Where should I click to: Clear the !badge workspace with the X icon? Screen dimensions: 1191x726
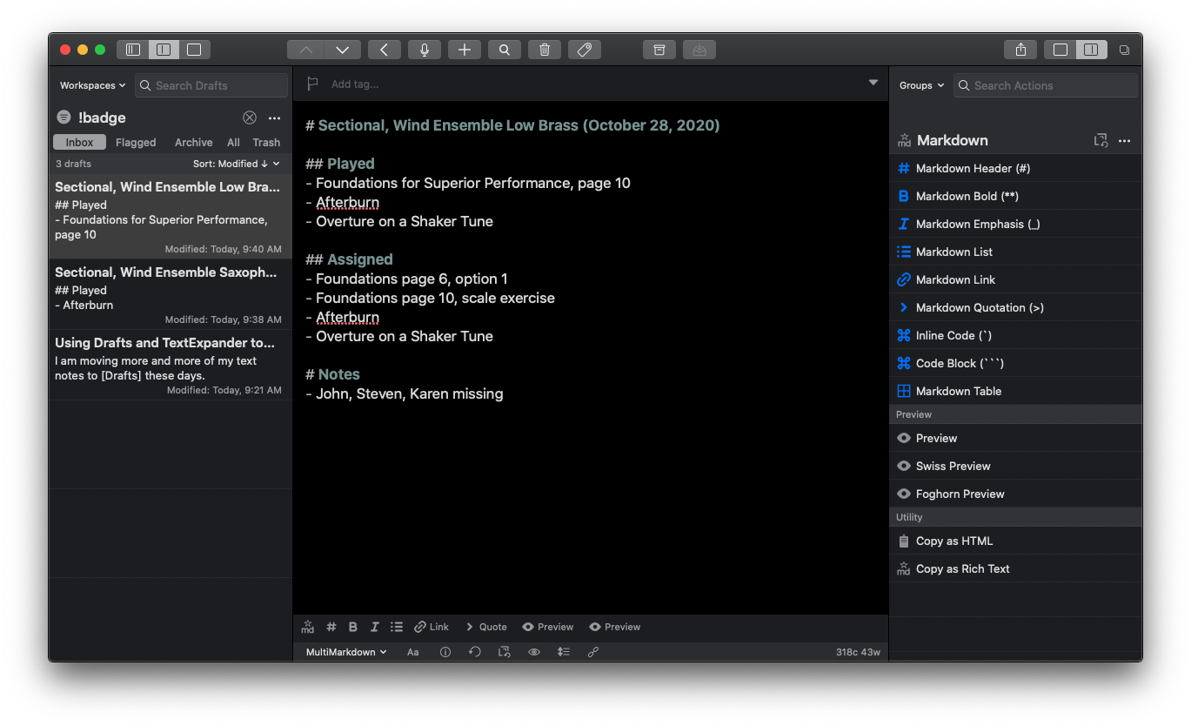[250, 118]
